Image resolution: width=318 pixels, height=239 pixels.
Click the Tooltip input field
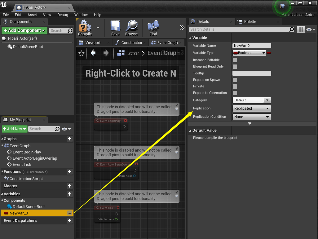252,73
